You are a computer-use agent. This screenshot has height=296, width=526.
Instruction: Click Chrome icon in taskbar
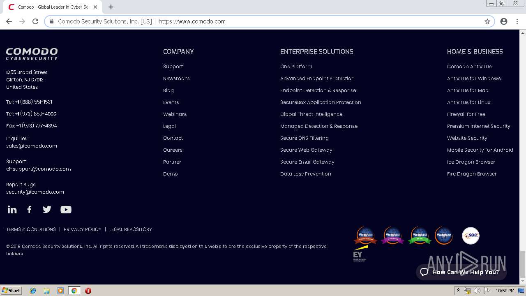[x=74, y=291]
